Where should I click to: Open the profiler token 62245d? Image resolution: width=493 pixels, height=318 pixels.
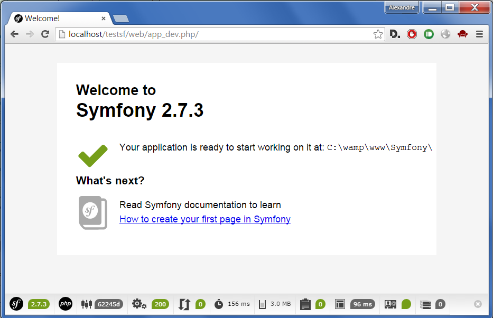(109, 304)
